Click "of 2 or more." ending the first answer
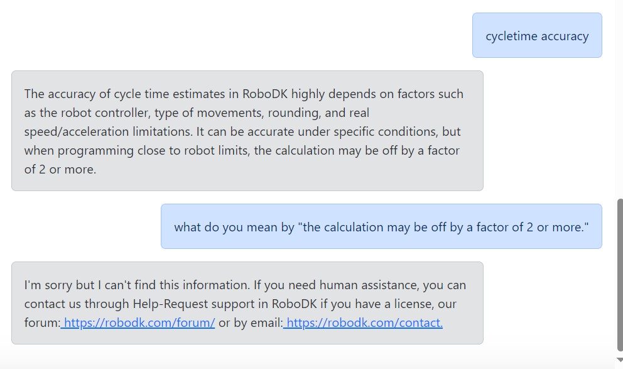Image resolution: width=623 pixels, height=369 pixels. [60, 170]
